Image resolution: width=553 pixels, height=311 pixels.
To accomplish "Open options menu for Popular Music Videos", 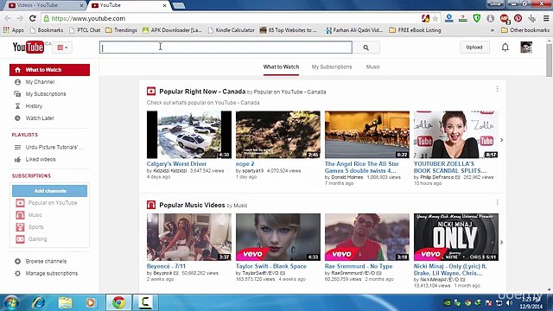I will click(x=498, y=202).
